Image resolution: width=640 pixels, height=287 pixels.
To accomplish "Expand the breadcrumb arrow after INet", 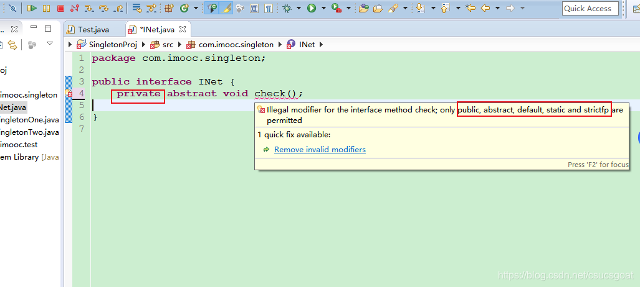I will (321, 44).
